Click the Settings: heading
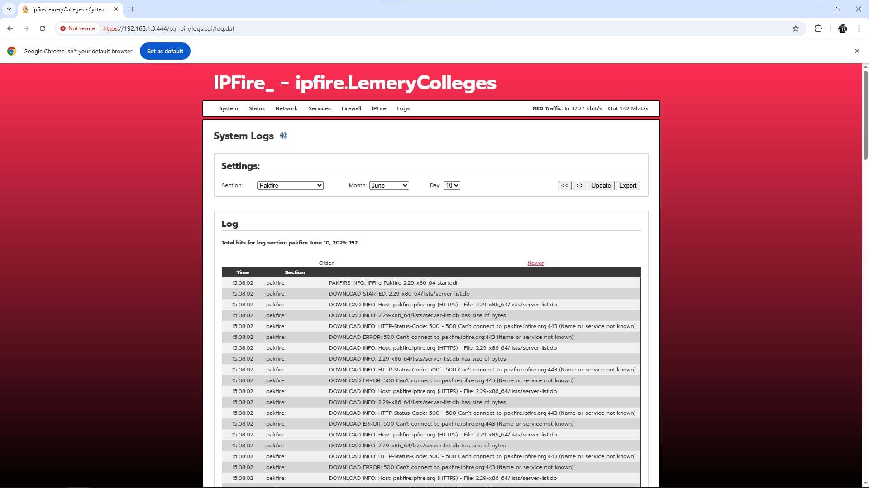The width and height of the screenshot is (869, 488). (x=240, y=166)
